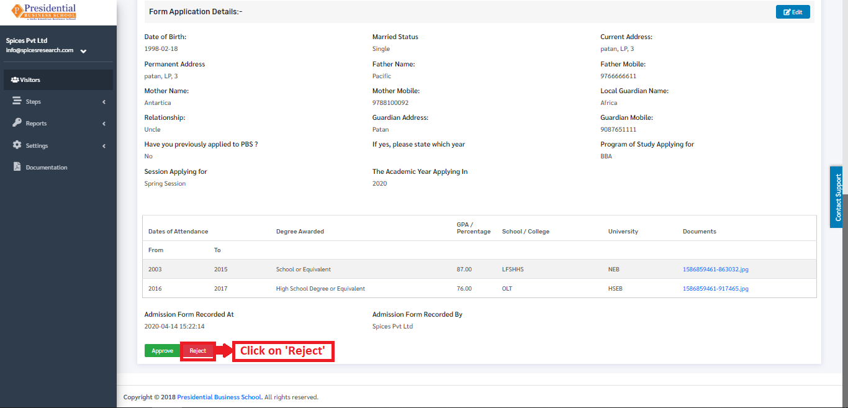The height and width of the screenshot is (408, 848).
Task: Follow the Presidential Business School footer link
Action: point(219,397)
